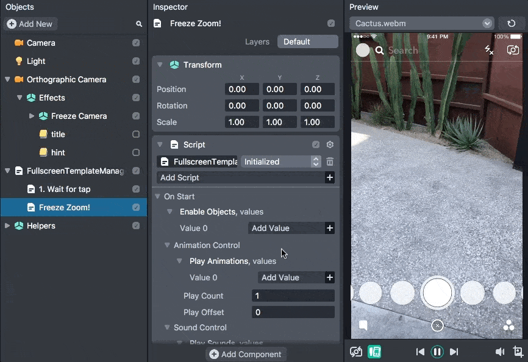
Task: Pause the preview video playback
Action: tap(437, 352)
